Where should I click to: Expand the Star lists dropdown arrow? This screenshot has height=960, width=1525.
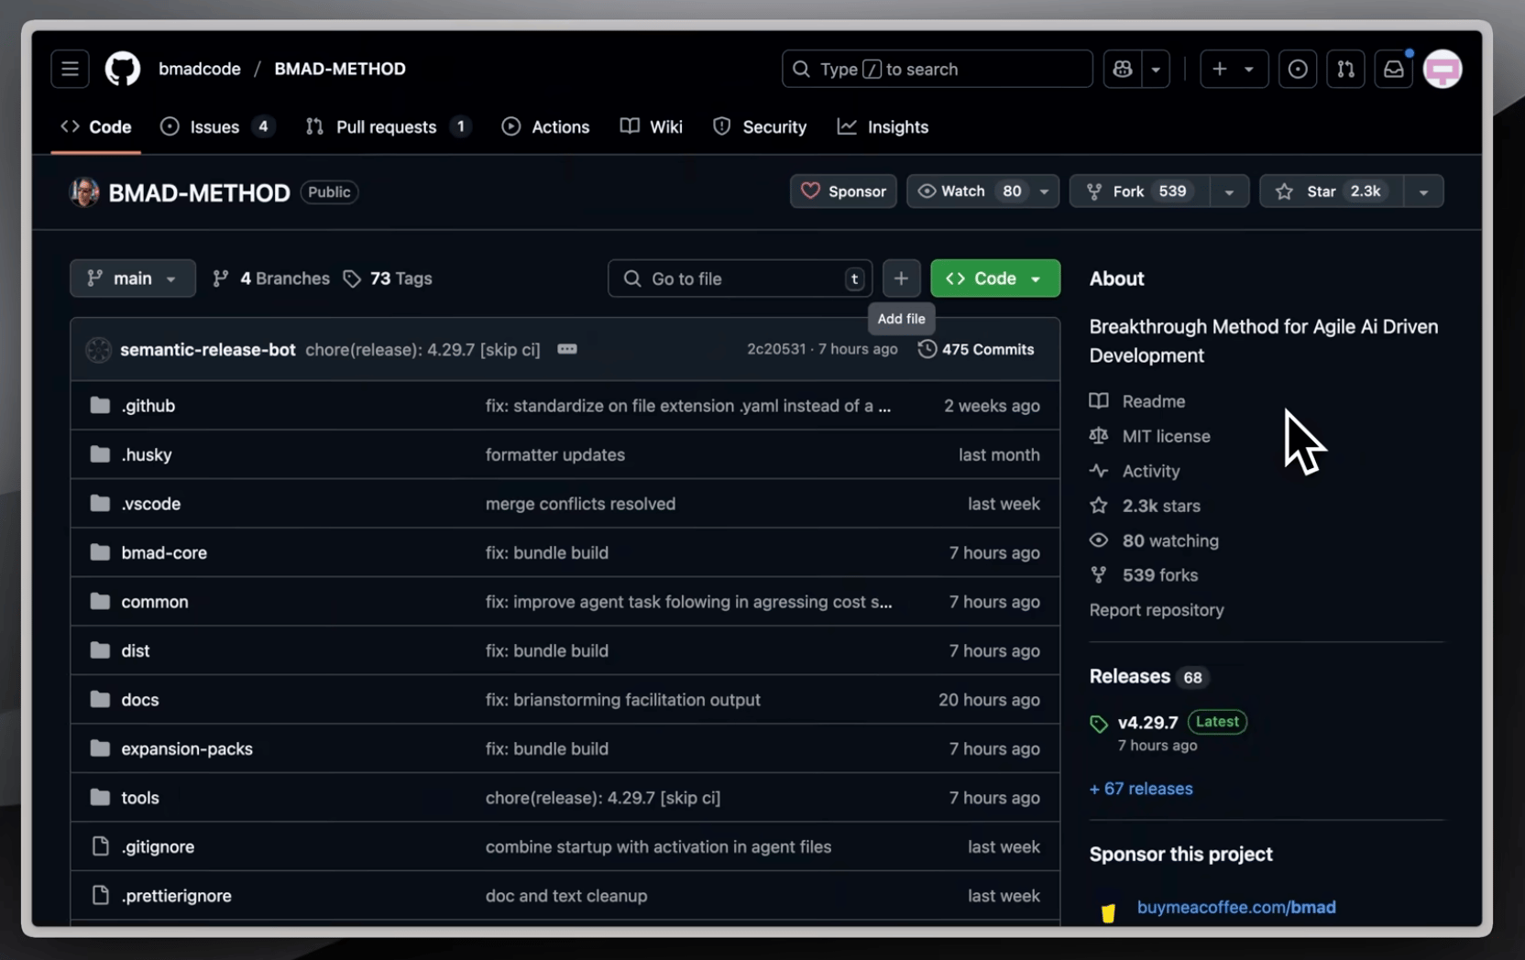point(1423,191)
